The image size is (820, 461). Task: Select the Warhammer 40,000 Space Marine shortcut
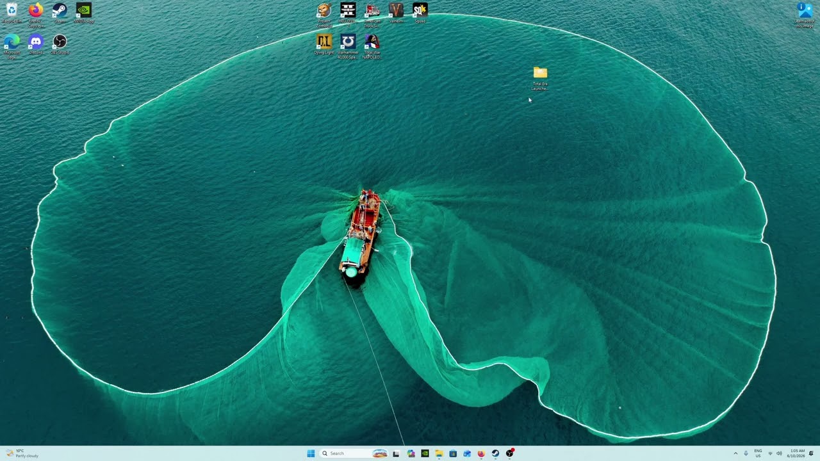348,46
